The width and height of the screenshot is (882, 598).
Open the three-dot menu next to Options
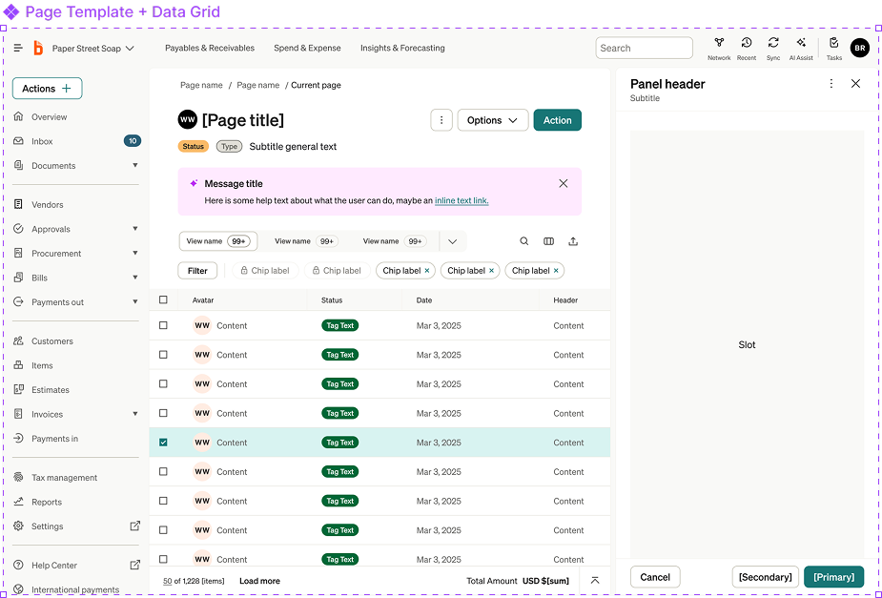pos(441,120)
